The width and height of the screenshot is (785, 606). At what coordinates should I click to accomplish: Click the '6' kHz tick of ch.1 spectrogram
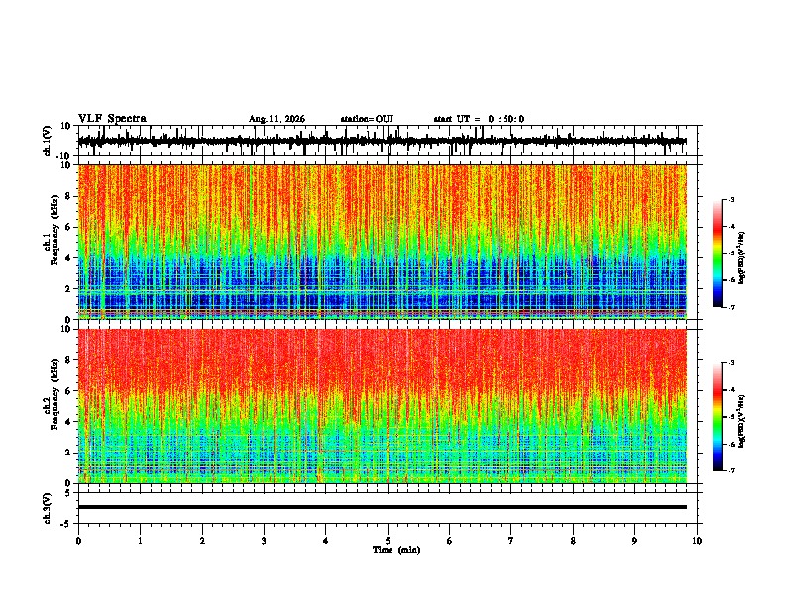(x=68, y=228)
